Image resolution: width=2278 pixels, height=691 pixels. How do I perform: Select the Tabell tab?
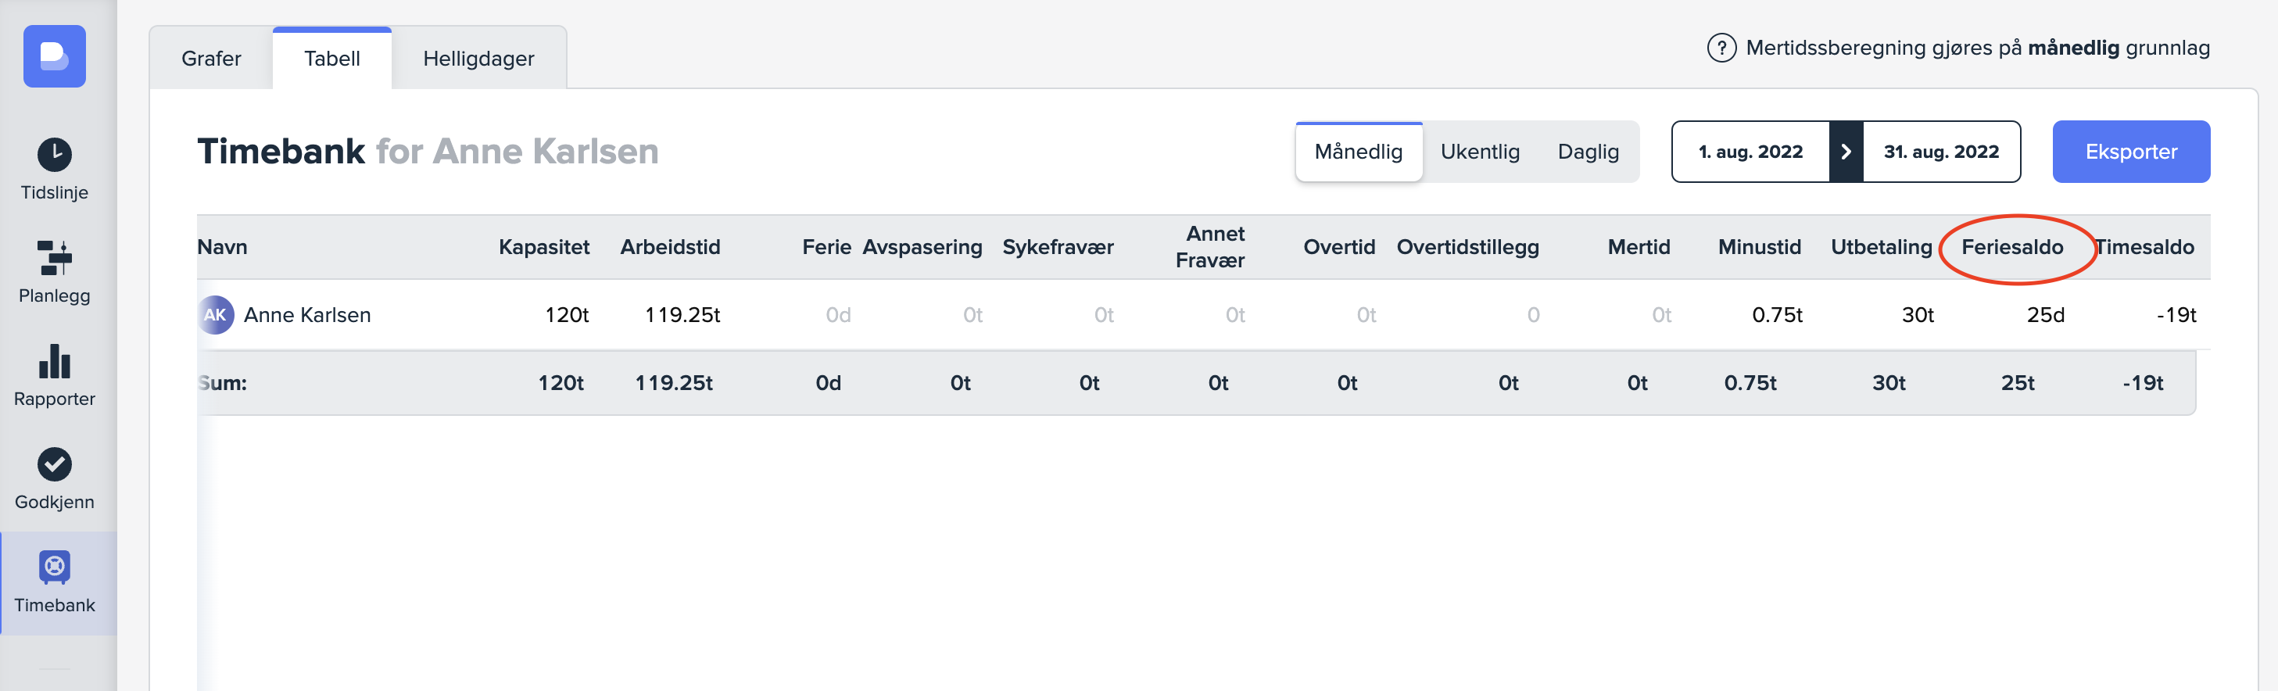331,59
